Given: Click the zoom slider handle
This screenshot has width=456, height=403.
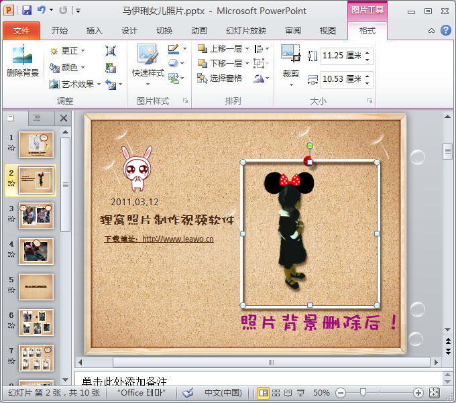Looking at the screenshot, I should (x=363, y=393).
